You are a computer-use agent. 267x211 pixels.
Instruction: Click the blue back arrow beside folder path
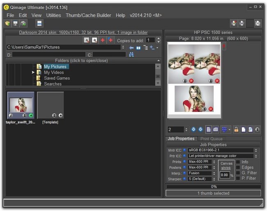click(131, 48)
